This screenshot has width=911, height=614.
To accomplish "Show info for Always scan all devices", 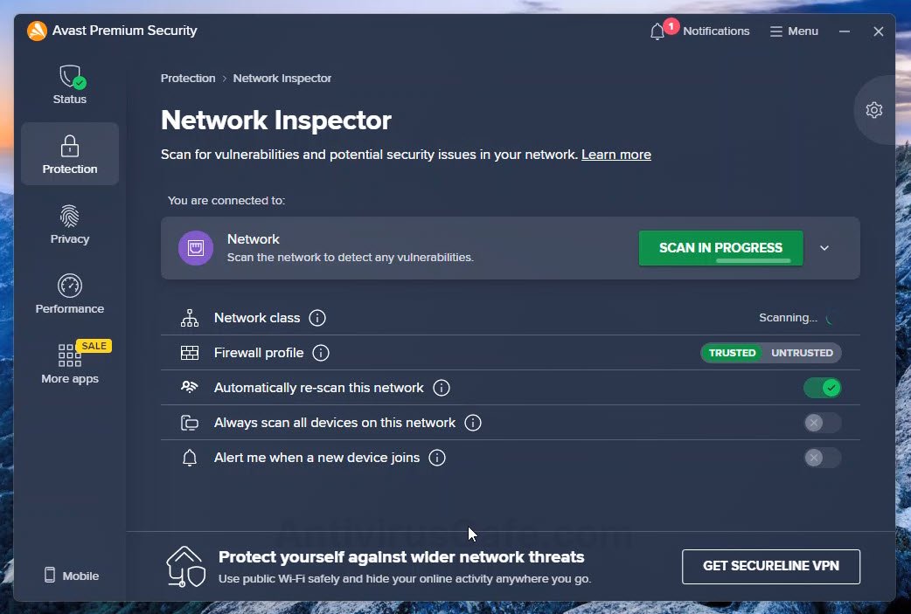I will 473,423.
